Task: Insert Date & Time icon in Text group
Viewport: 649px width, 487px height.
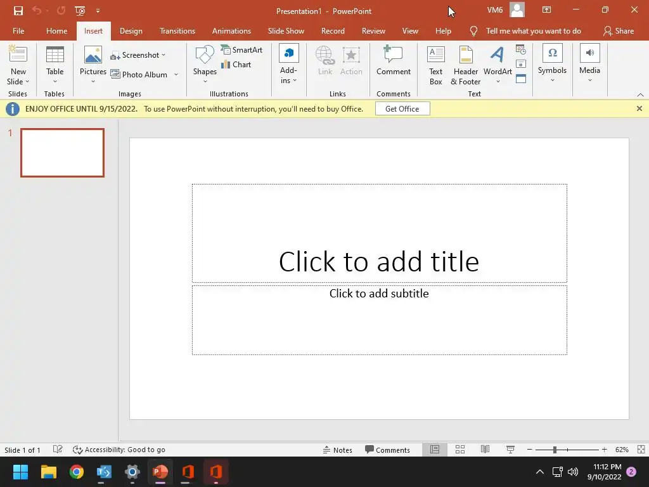Action: pos(521,50)
